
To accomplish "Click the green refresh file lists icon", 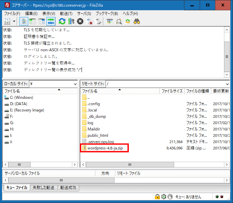I will coord(62,21).
